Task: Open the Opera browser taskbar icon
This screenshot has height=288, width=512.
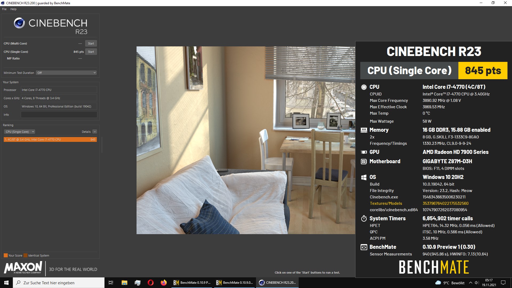Action: (x=150, y=283)
